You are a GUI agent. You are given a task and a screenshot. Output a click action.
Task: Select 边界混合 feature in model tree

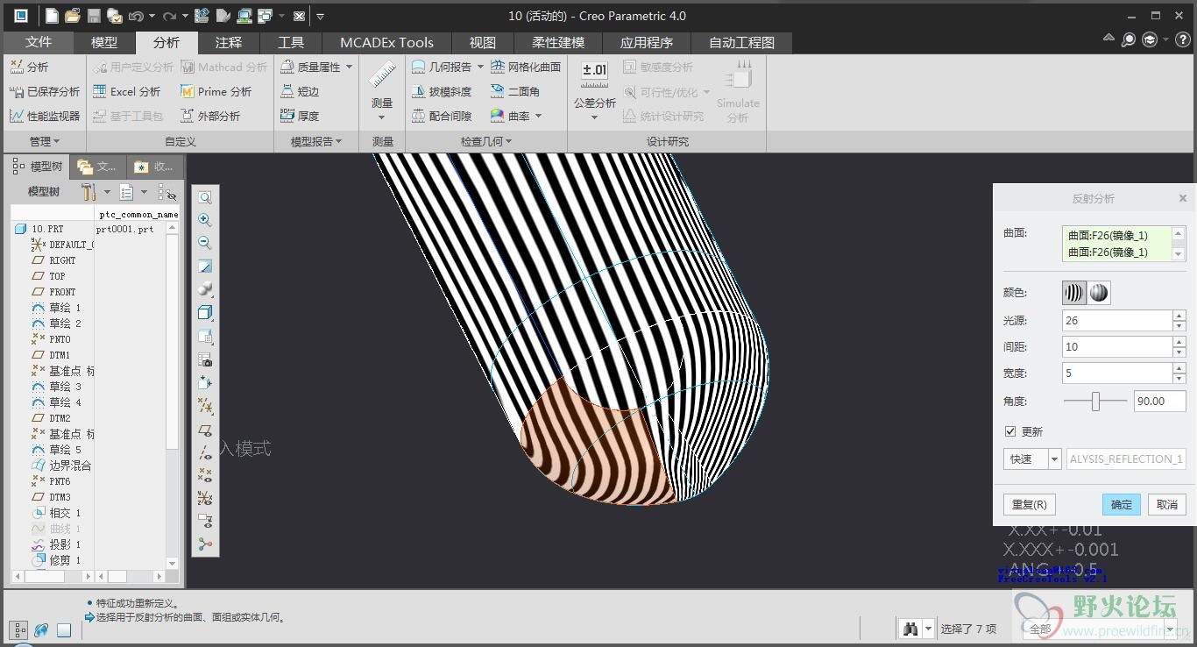[61, 466]
